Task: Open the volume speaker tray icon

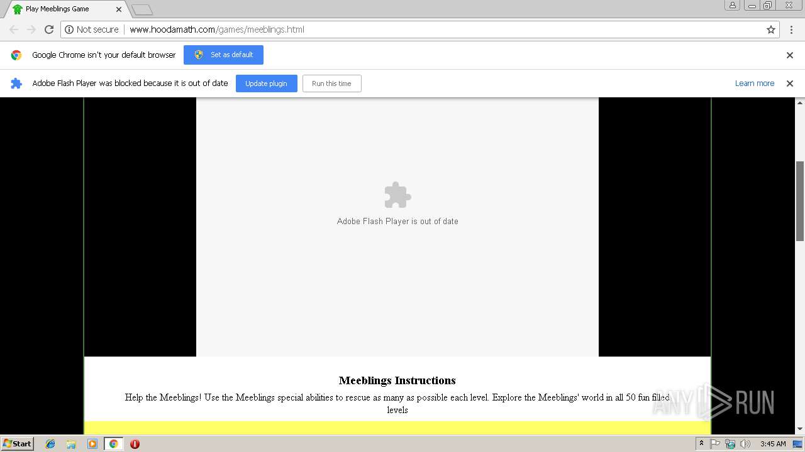Action: pyautogui.click(x=745, y=444)
